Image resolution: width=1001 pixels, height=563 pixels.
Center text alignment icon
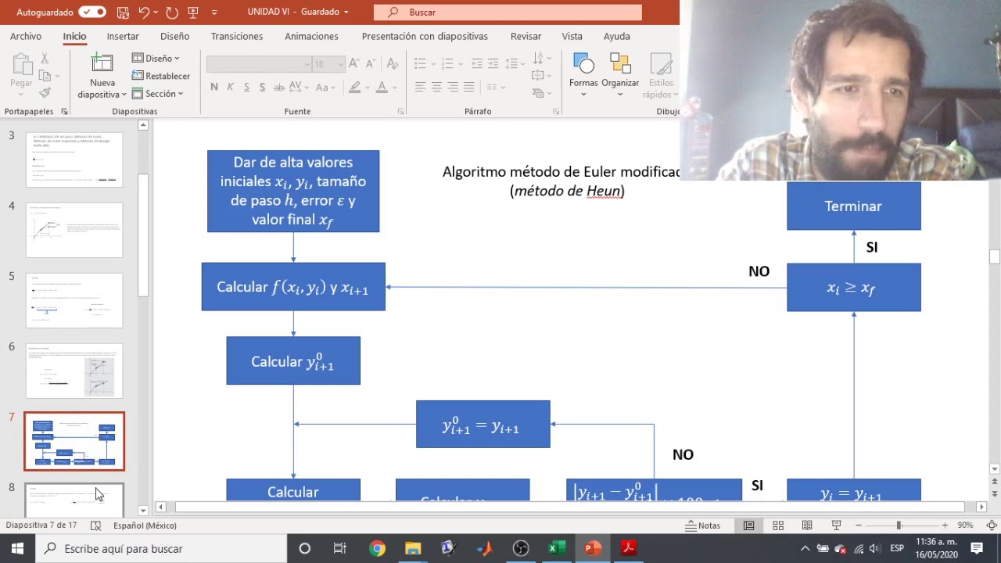click(436, 87)
